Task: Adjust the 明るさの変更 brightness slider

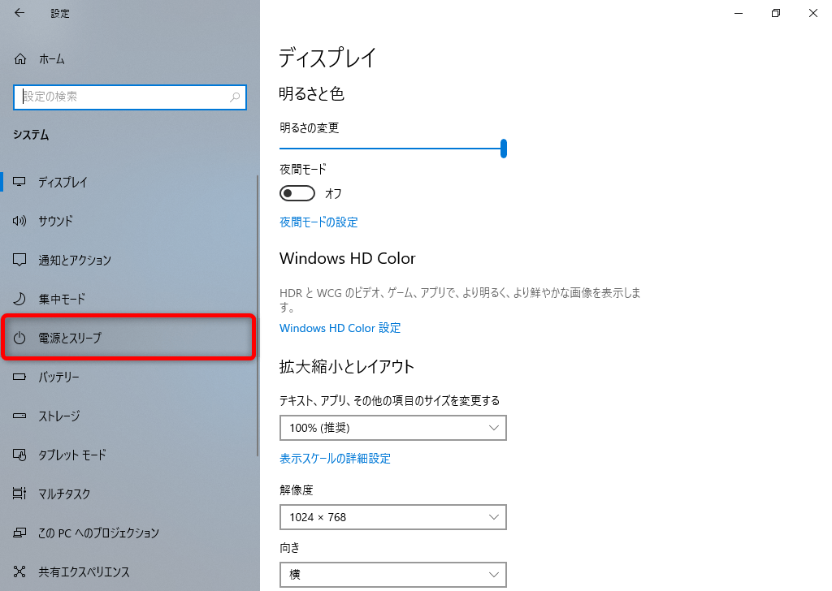Action: [x=504, y=149]
